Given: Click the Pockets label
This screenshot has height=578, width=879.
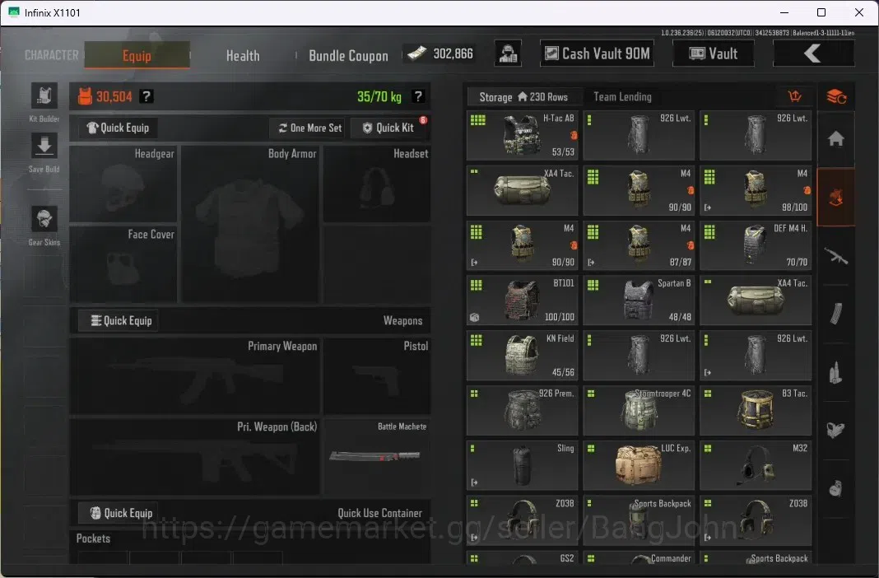Looking at the screenshot, I should 93,538.
